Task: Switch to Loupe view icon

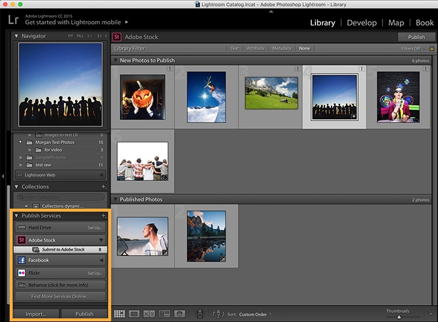Action: coord(134,314)
